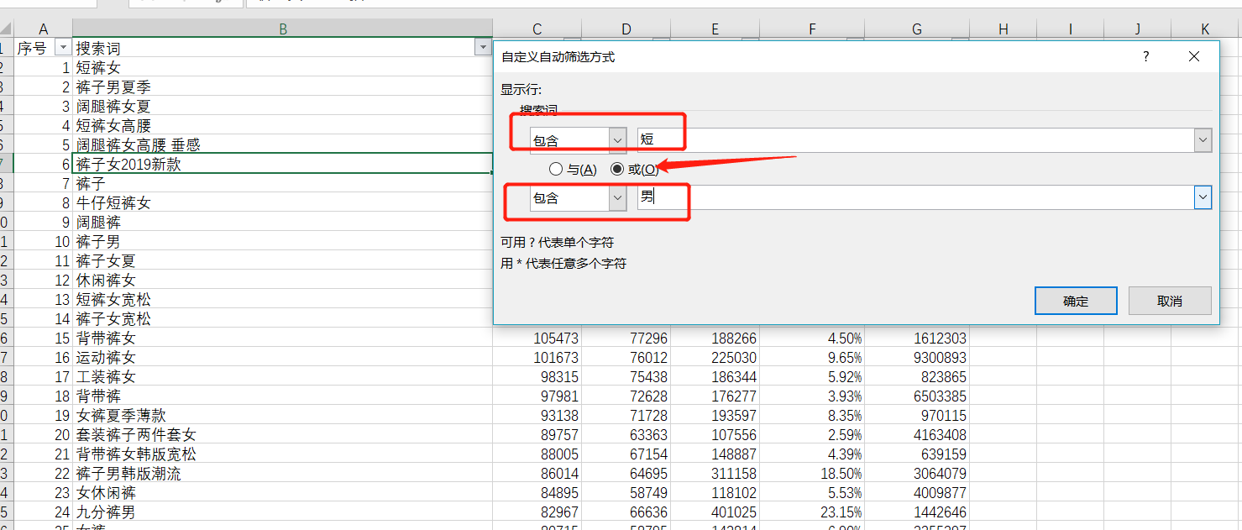Click the percentage 23.15% in column F
This screenshot has height=530, width=1242.
click(x=841, y=512)
